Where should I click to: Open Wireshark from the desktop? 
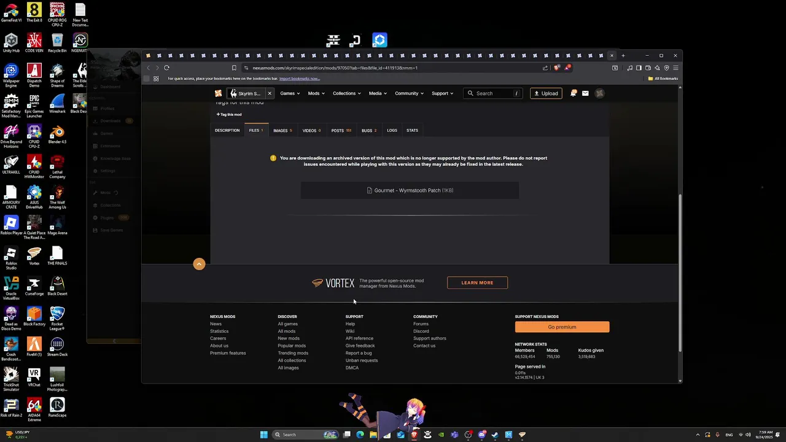point(57,103)
